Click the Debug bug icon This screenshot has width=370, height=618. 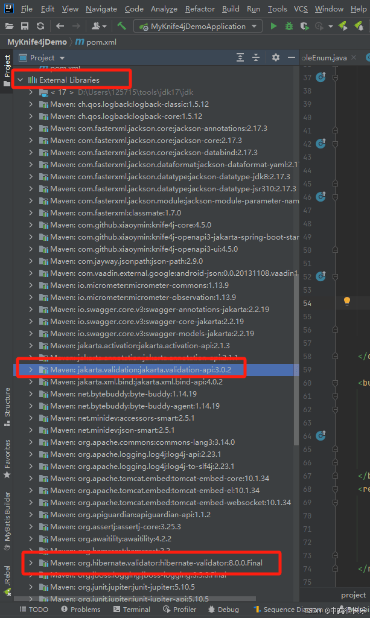pyautogui.click(x=289, y=27)
